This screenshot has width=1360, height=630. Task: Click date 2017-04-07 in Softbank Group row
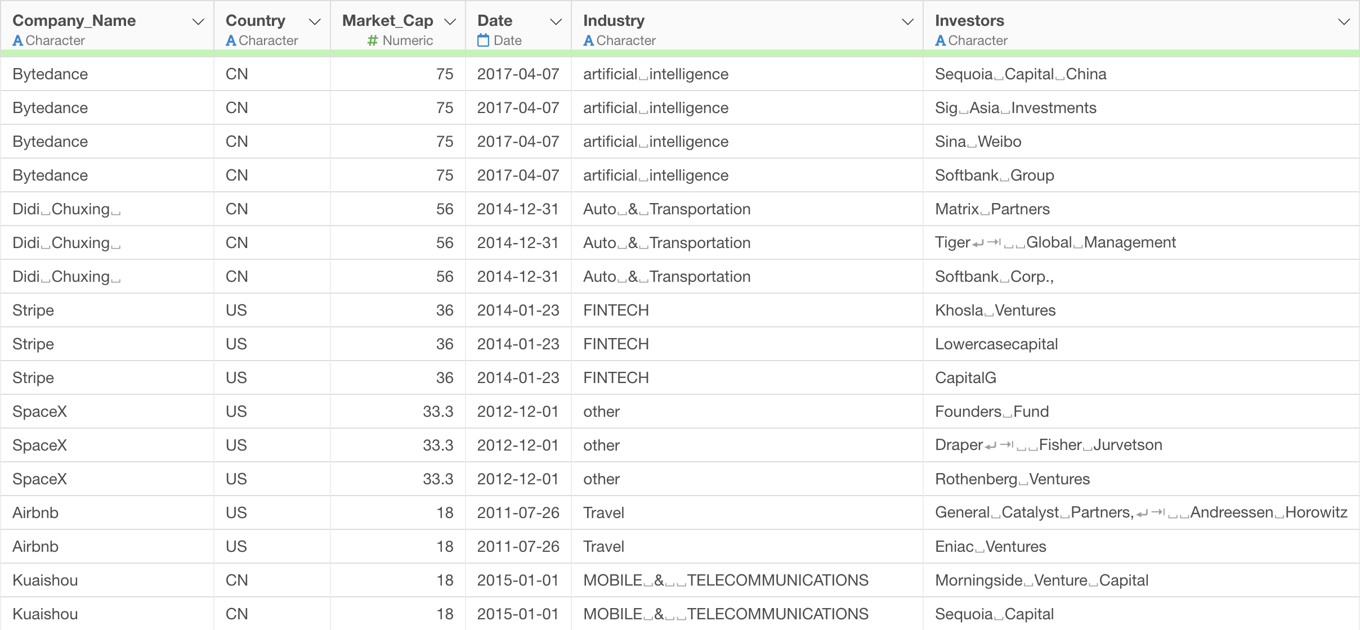pos(518,175)
